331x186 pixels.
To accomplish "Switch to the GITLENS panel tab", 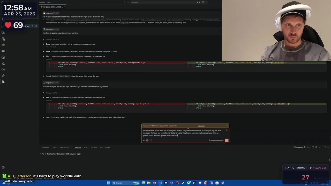I will click(94, 148).
